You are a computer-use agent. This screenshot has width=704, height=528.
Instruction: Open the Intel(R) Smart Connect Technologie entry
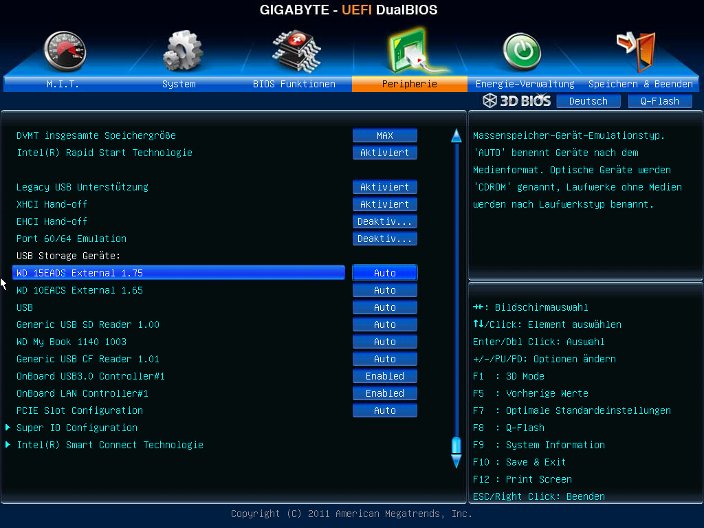pyautogui.click(x=110, y=445)
